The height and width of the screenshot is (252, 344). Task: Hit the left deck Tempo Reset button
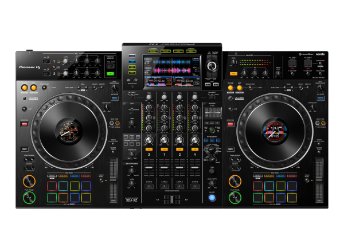[101, 180]
